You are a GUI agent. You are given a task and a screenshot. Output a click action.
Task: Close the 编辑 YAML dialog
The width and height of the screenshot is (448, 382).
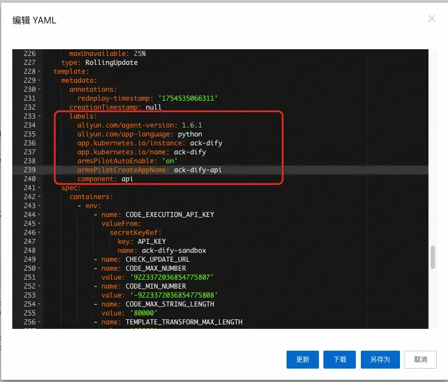coord(432,18)
